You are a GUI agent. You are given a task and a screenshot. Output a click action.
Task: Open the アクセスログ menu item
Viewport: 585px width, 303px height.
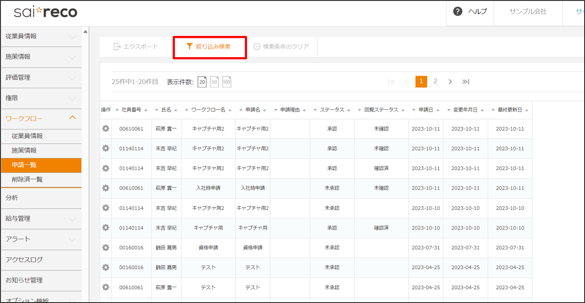pyautogui.click(x=24, y=260)
